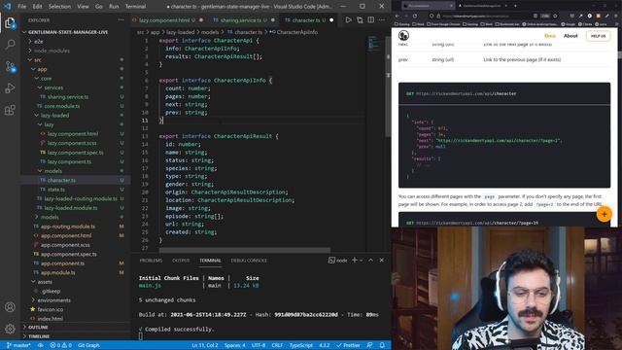Open the Edit menu
Viewport: 622px width, 350px height.
(x=37, y=7)
